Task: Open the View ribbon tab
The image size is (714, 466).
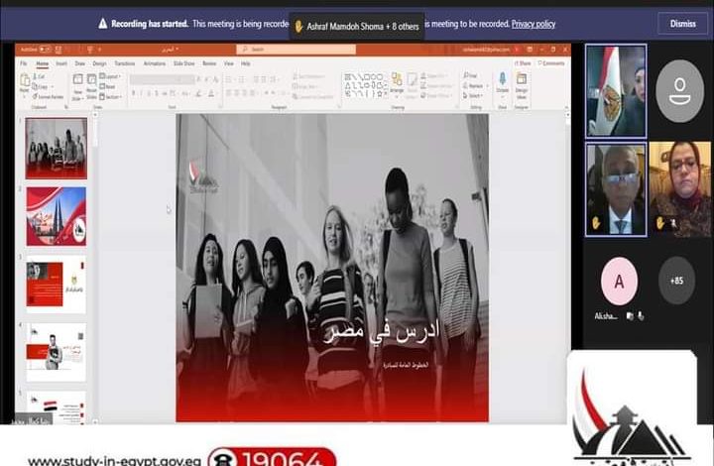Action: [229, 63]
